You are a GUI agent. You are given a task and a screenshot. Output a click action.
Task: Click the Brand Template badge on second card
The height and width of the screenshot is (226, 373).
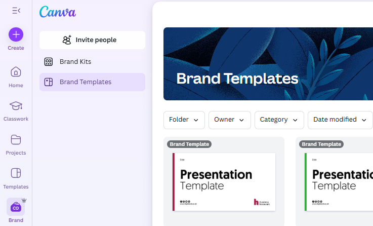(321, 144)
